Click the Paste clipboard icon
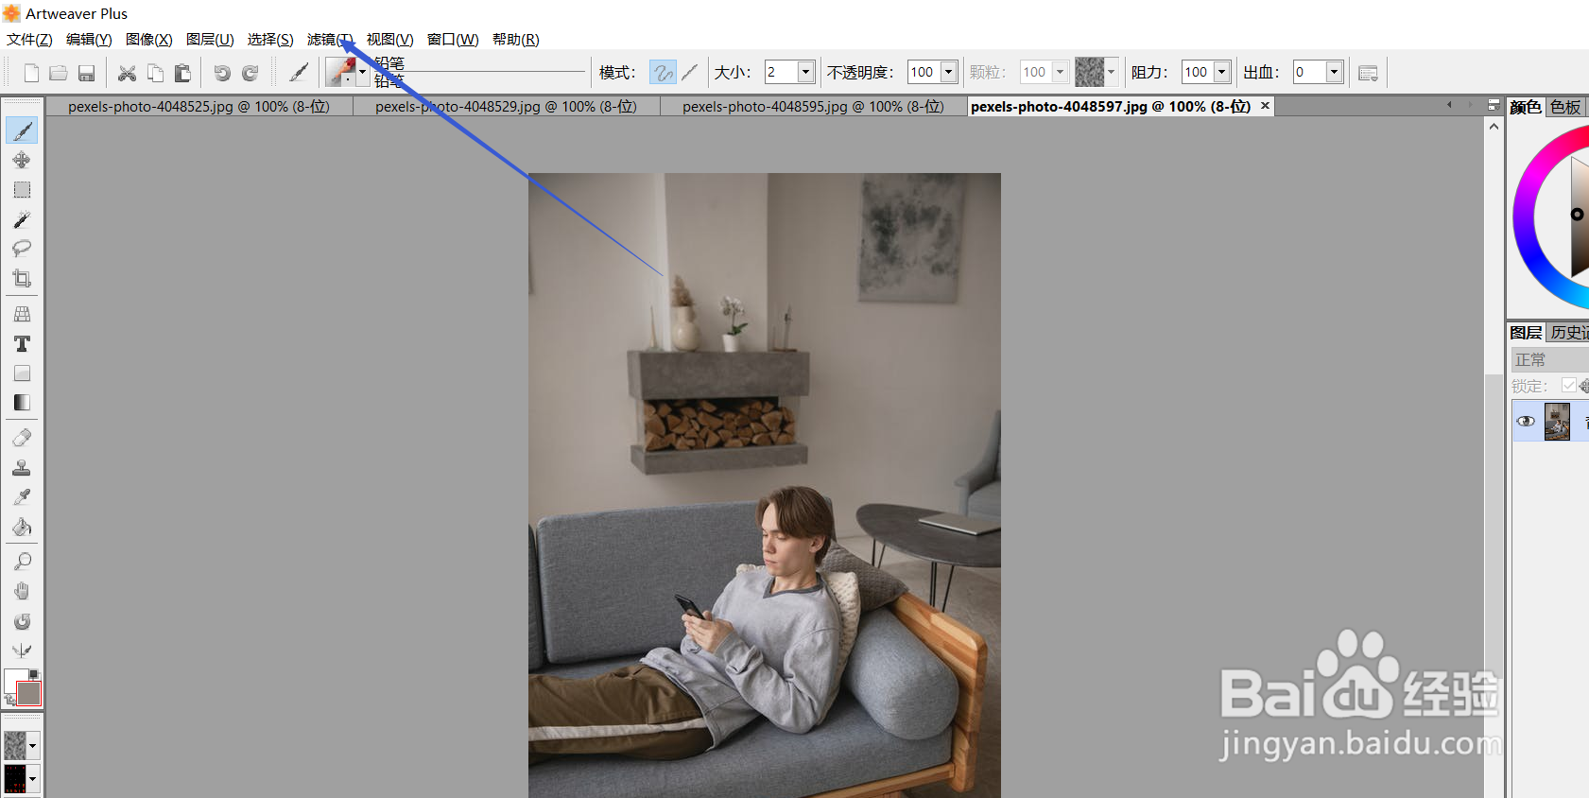Screen dimensions: 1589x798 (182, 73)
